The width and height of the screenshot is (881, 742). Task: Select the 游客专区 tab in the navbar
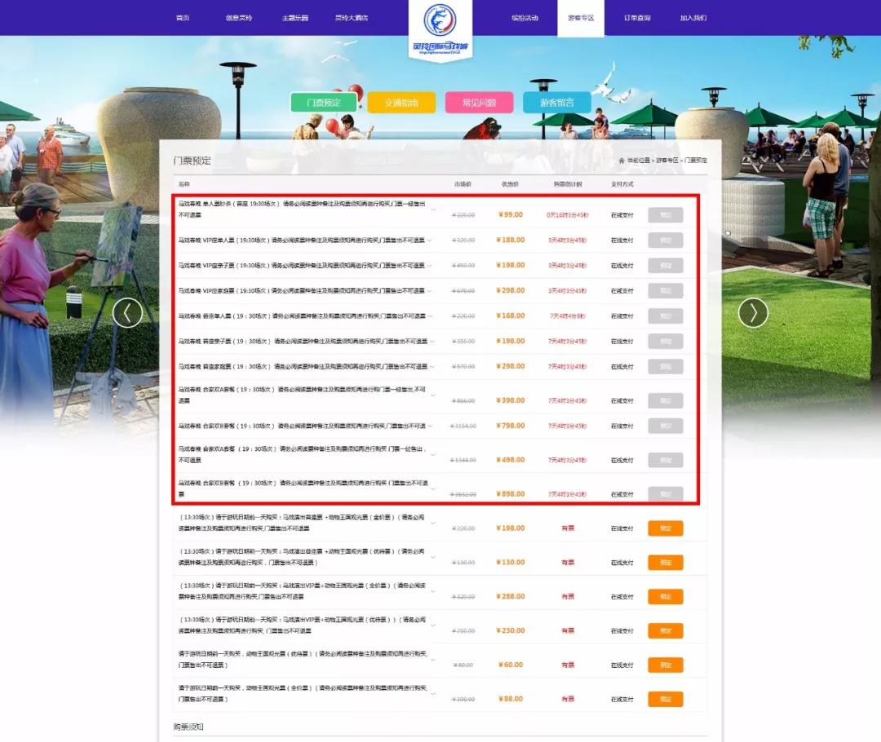coord(581,18)
